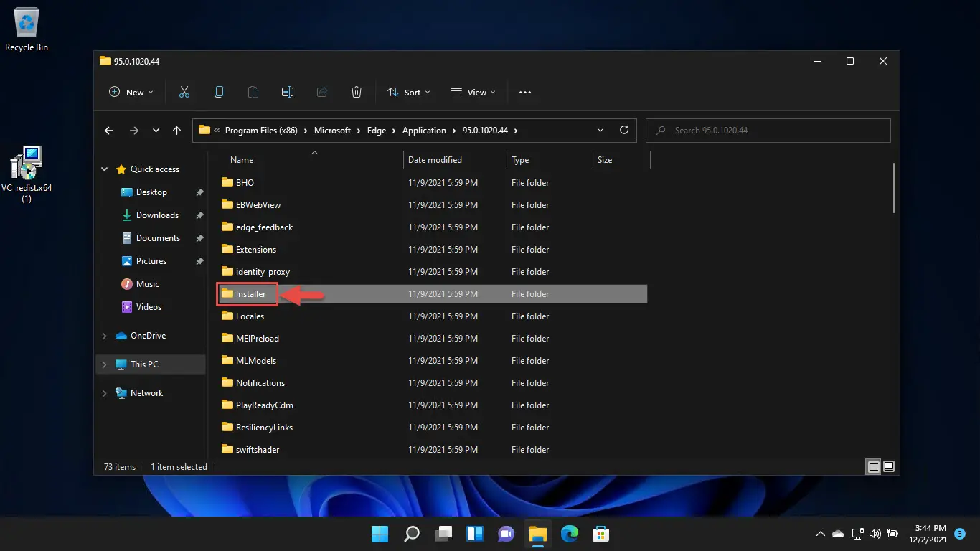Click volume speaker tray icon
Screen dimensions: 980x551
pos(875,534)
